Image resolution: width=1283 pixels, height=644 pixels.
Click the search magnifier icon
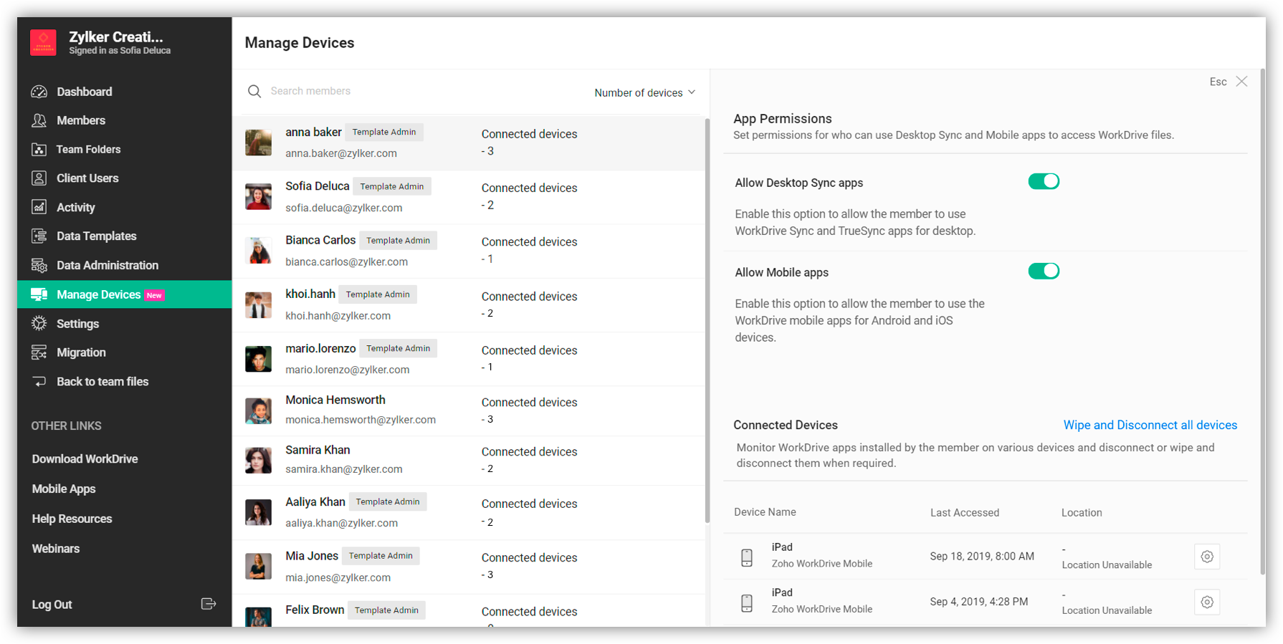point(254,92)
